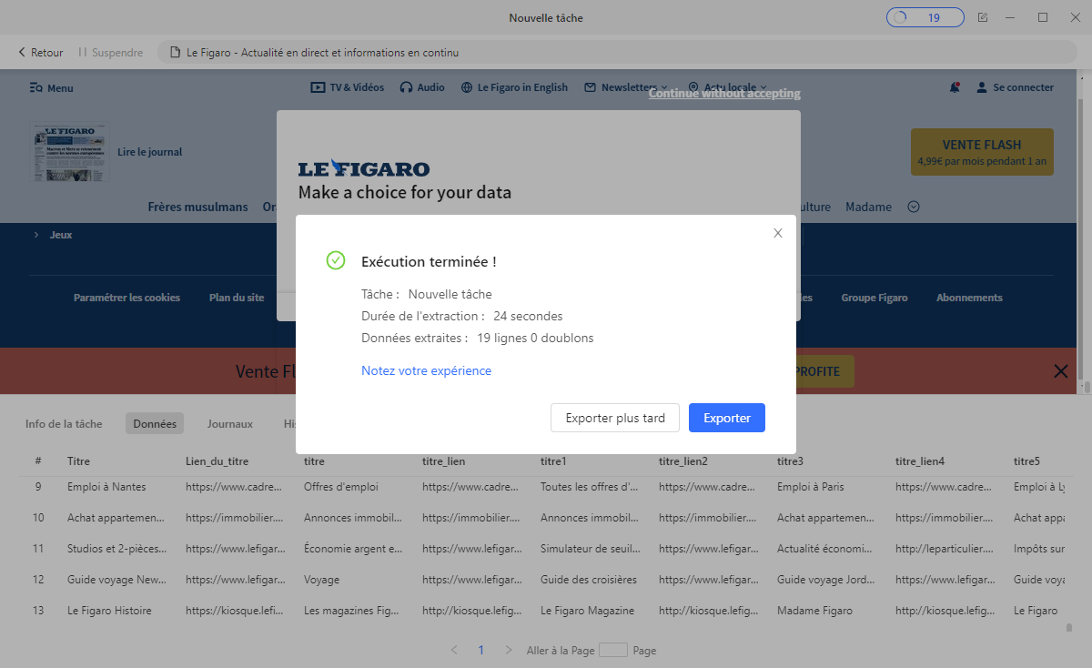Open the Madame section
This screenshot has width=1092, height=668.
point(868,207)
